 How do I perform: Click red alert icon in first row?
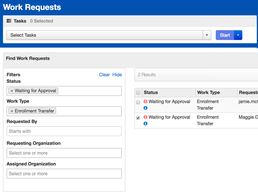(145, 102)
